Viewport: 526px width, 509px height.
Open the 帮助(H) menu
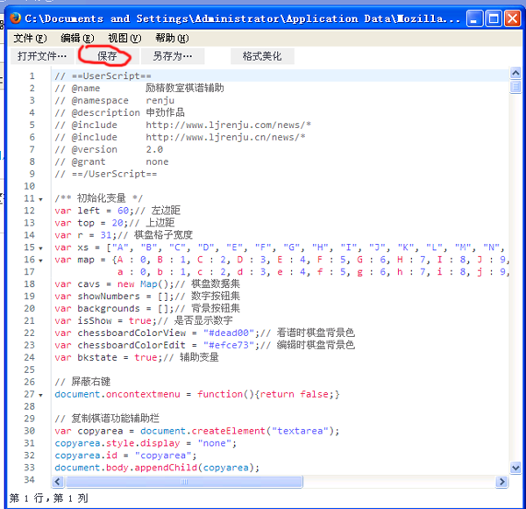(172, 39)
